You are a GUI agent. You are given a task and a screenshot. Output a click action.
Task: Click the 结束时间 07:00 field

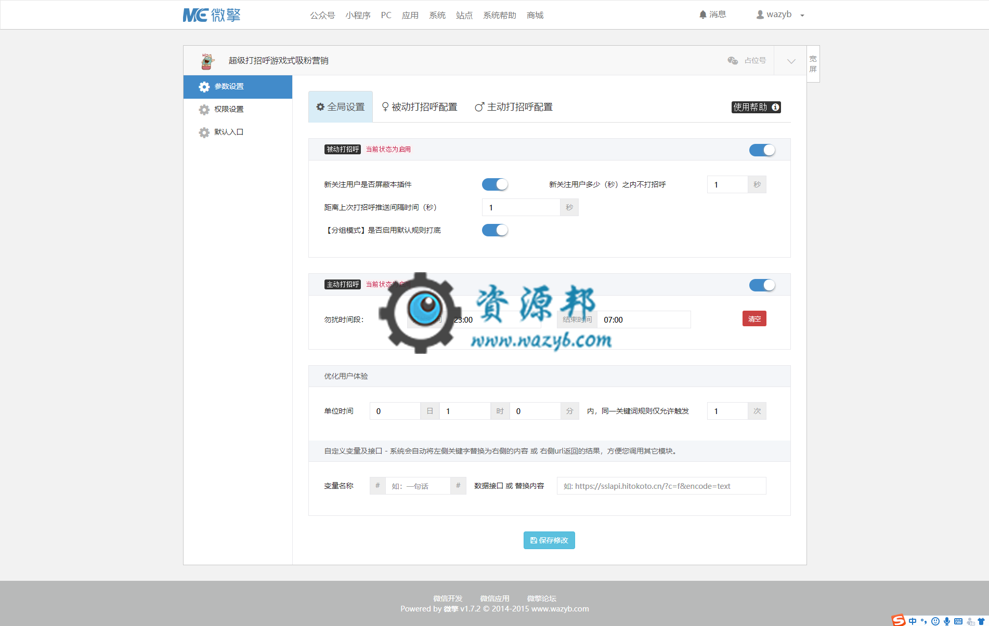(x=644, y=319)
